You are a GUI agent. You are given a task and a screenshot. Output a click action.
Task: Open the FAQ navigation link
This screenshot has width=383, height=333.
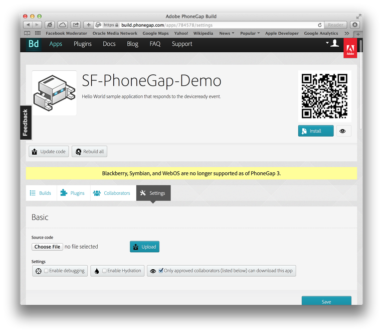point(155,44)
